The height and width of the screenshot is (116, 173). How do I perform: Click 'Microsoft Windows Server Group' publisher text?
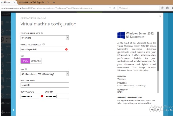click(x=131, y=86)
